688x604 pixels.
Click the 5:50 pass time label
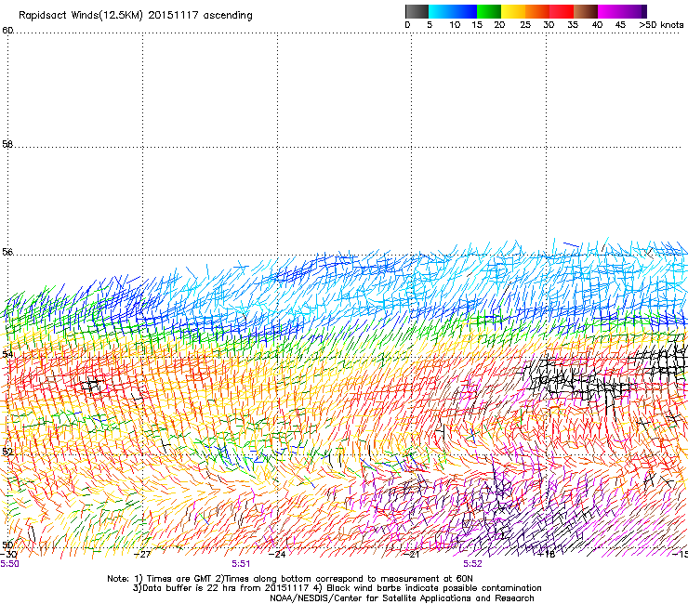(9, 564)
